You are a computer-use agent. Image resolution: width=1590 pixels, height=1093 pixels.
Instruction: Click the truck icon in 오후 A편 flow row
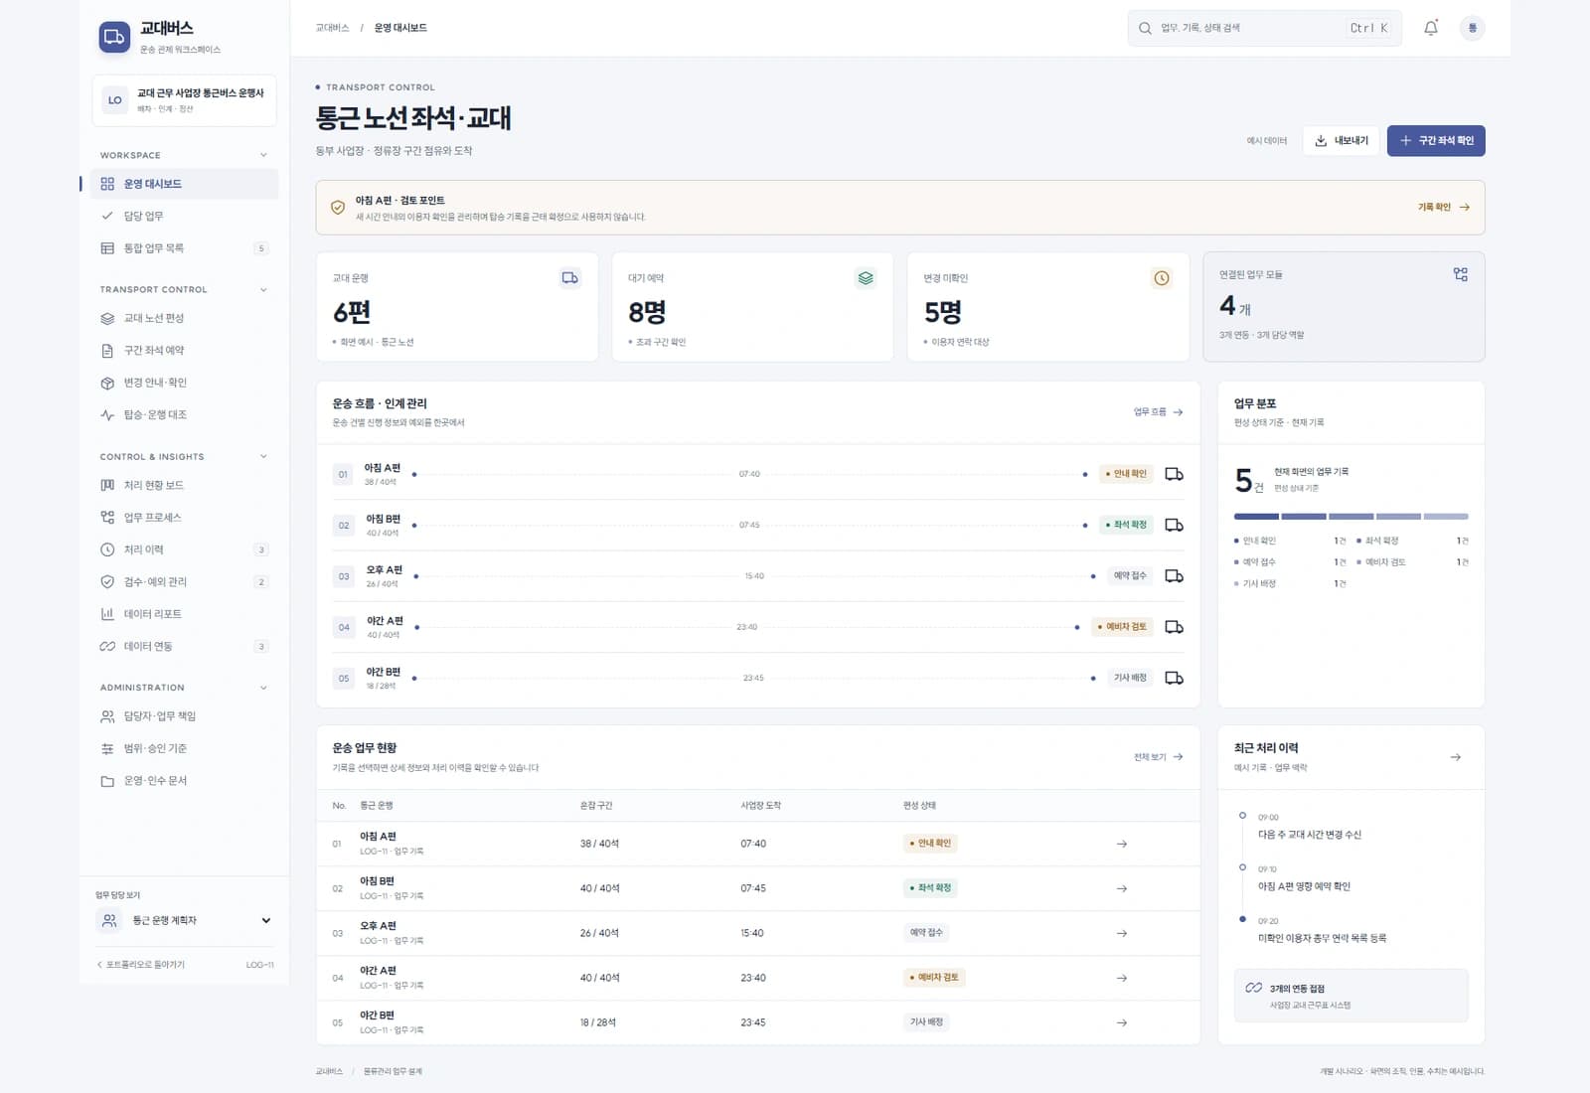pos(1174,576)
